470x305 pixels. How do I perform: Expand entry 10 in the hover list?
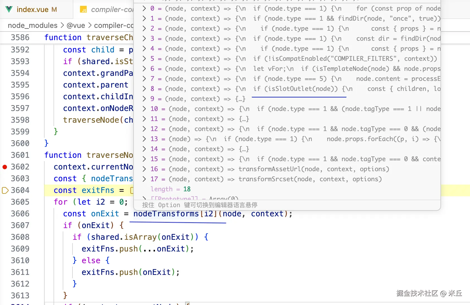pos(144,109)
